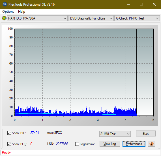Image resolution: width=161 pixels, height=156 pixels.
Task: Click the rows/8ECC label
Action: coord(54,133)
